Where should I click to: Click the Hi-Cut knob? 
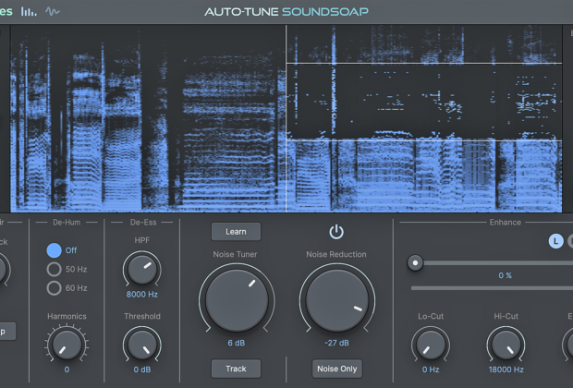(x=506, y=346)
